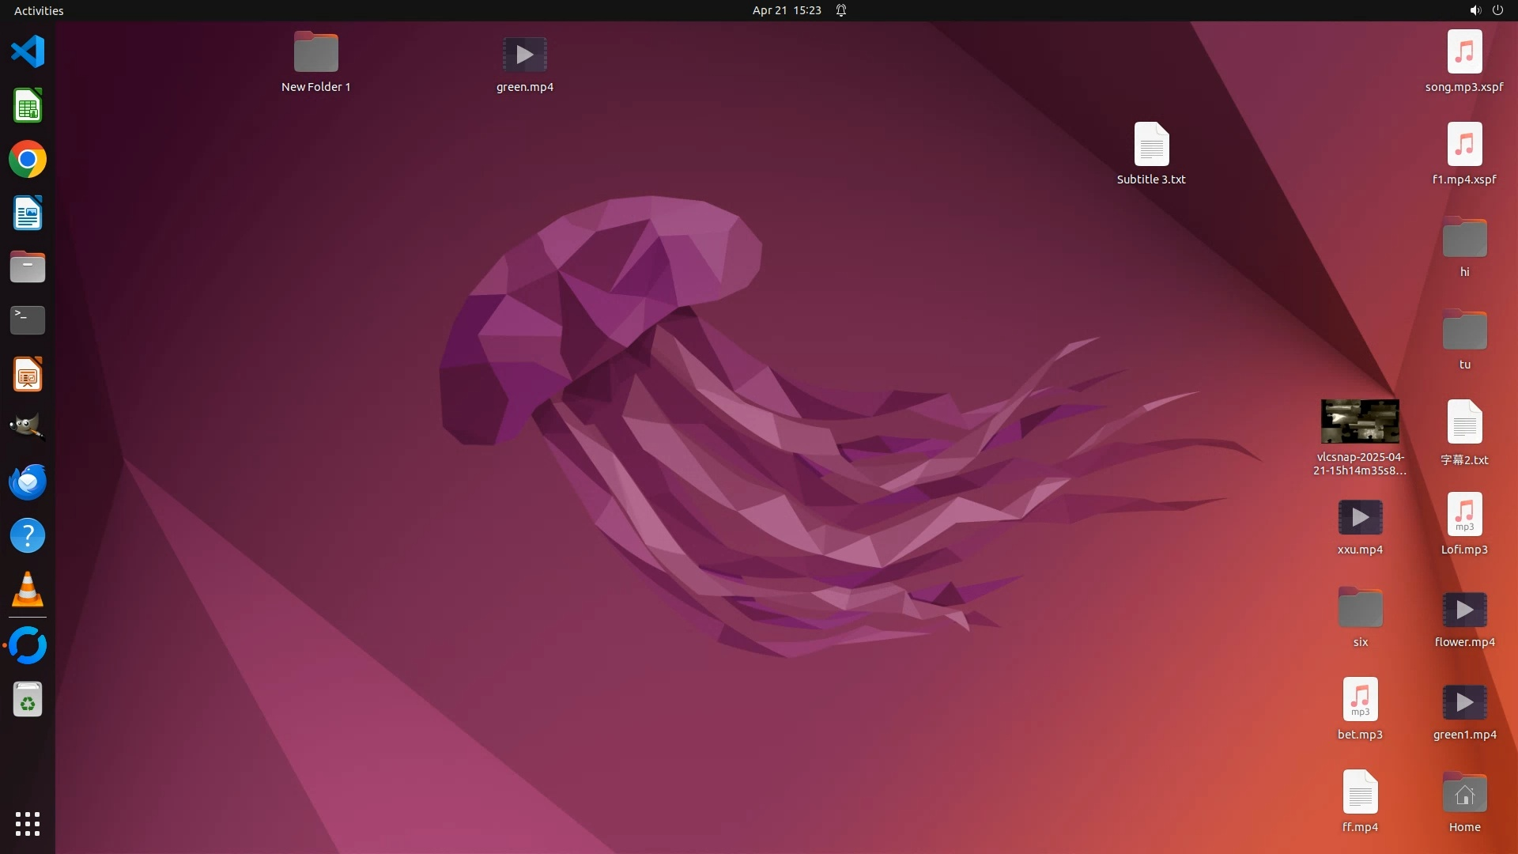Launch LibreOffice Writer from dock
This screenshot has width=1518, height=854.
(x=28, y=213)
